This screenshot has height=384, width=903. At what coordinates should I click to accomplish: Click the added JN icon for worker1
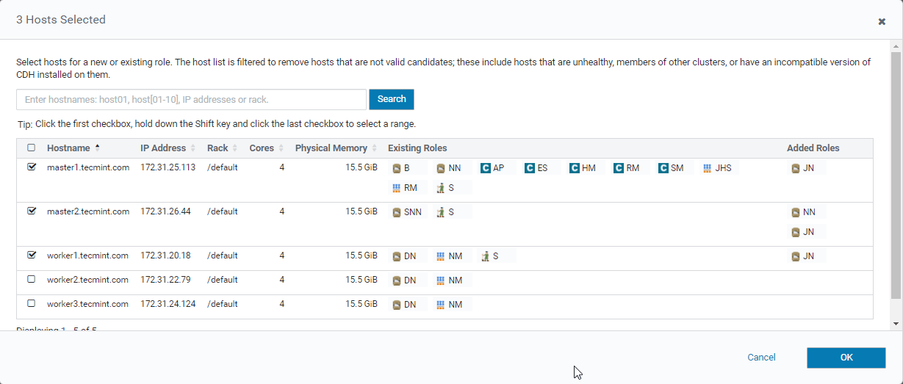(x=796, y=256)
